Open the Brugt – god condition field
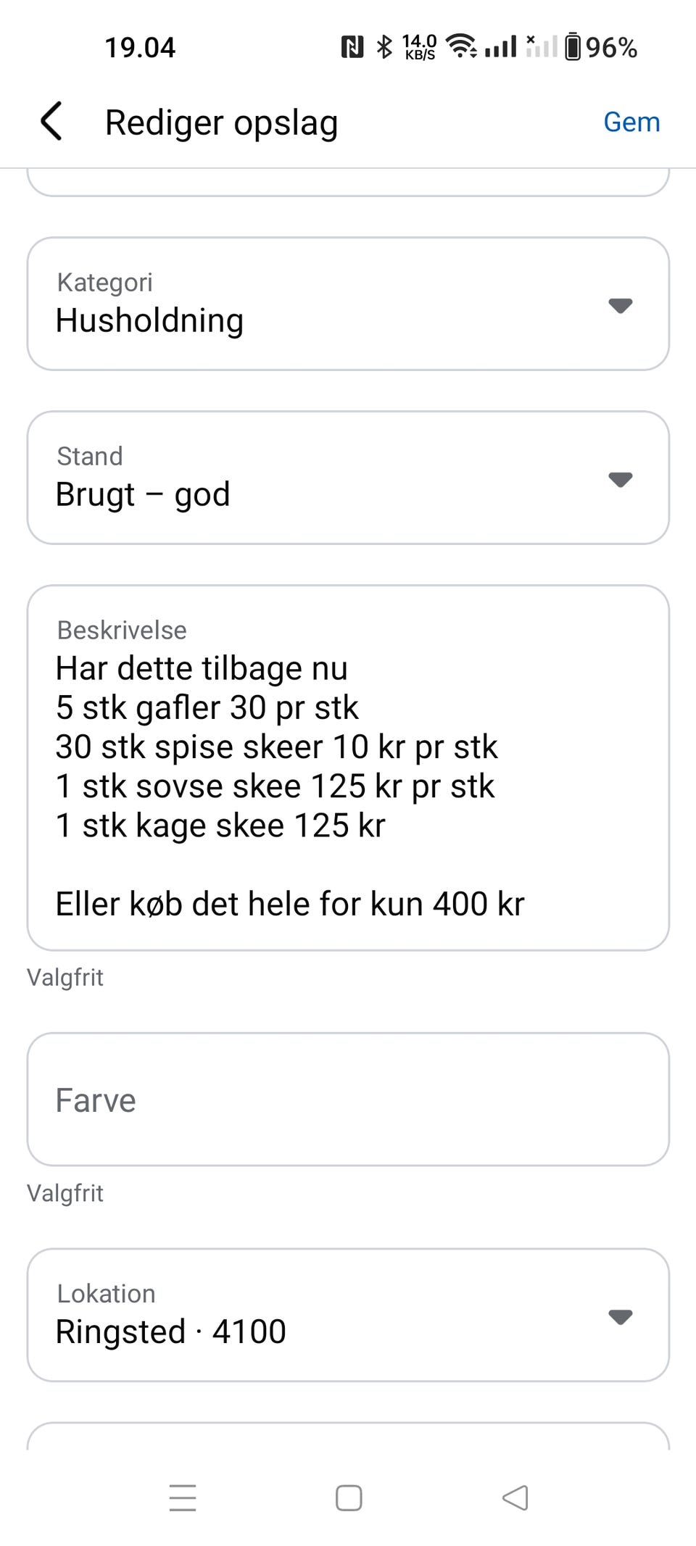The height and width of the screenshot is (1546, 696). tap(348, 478)
